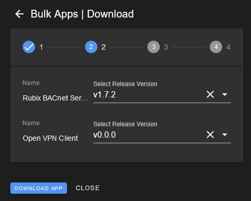This screenshot has width=251, height=201.
Task: Select the step 2 blue circle
Action: (x=91, y=47)
